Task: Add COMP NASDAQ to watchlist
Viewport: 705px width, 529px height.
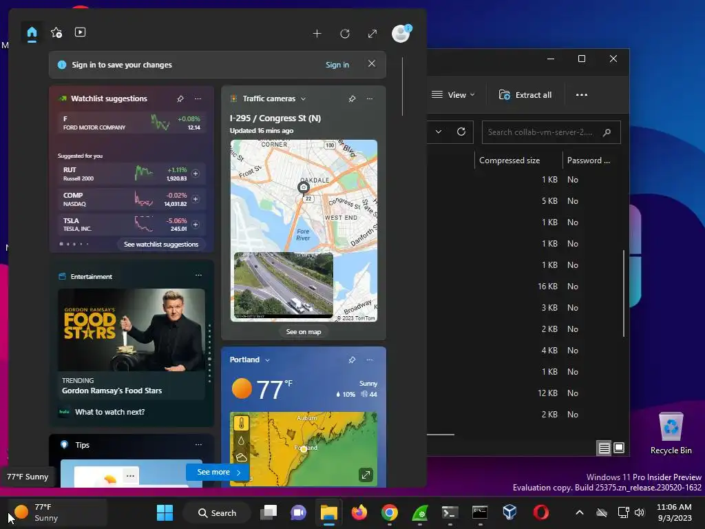Action: click(196, 199)
